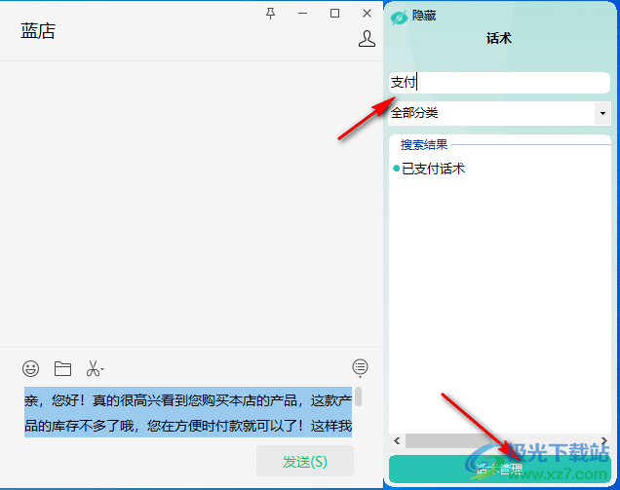Click the 搜索结果 heading

coord(424,145)
